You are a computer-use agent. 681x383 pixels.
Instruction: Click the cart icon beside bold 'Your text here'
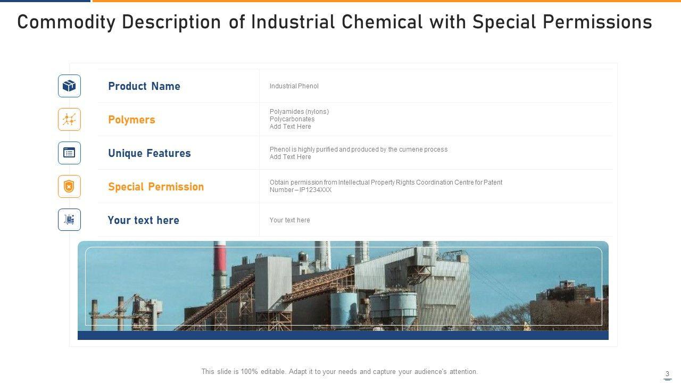[69, 220]
